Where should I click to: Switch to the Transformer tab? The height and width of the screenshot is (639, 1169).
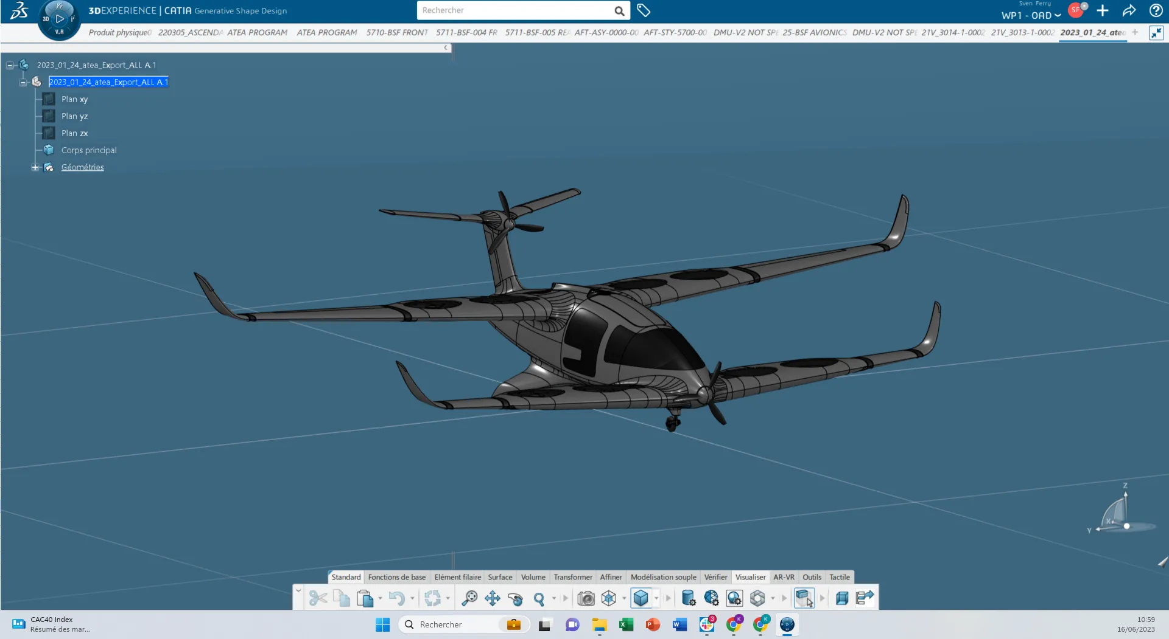[x=573, y=577]
